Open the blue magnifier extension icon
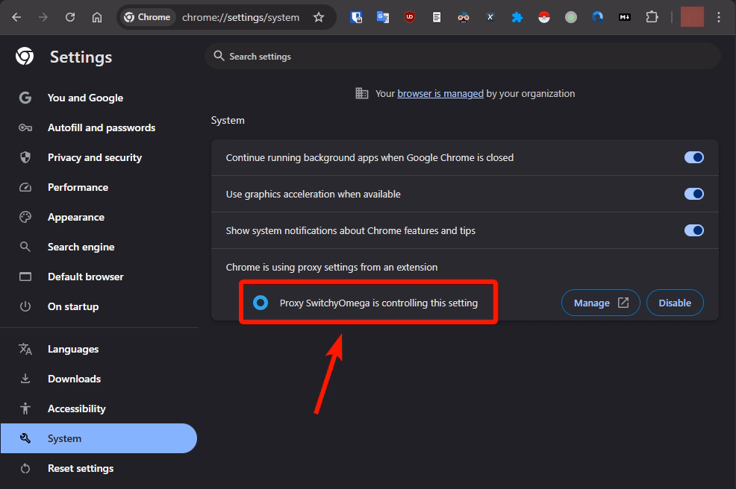This screenshot has height=489, width=736. (x=597, y=17)
